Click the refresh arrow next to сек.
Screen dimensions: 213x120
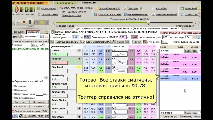tap(43, 45)
